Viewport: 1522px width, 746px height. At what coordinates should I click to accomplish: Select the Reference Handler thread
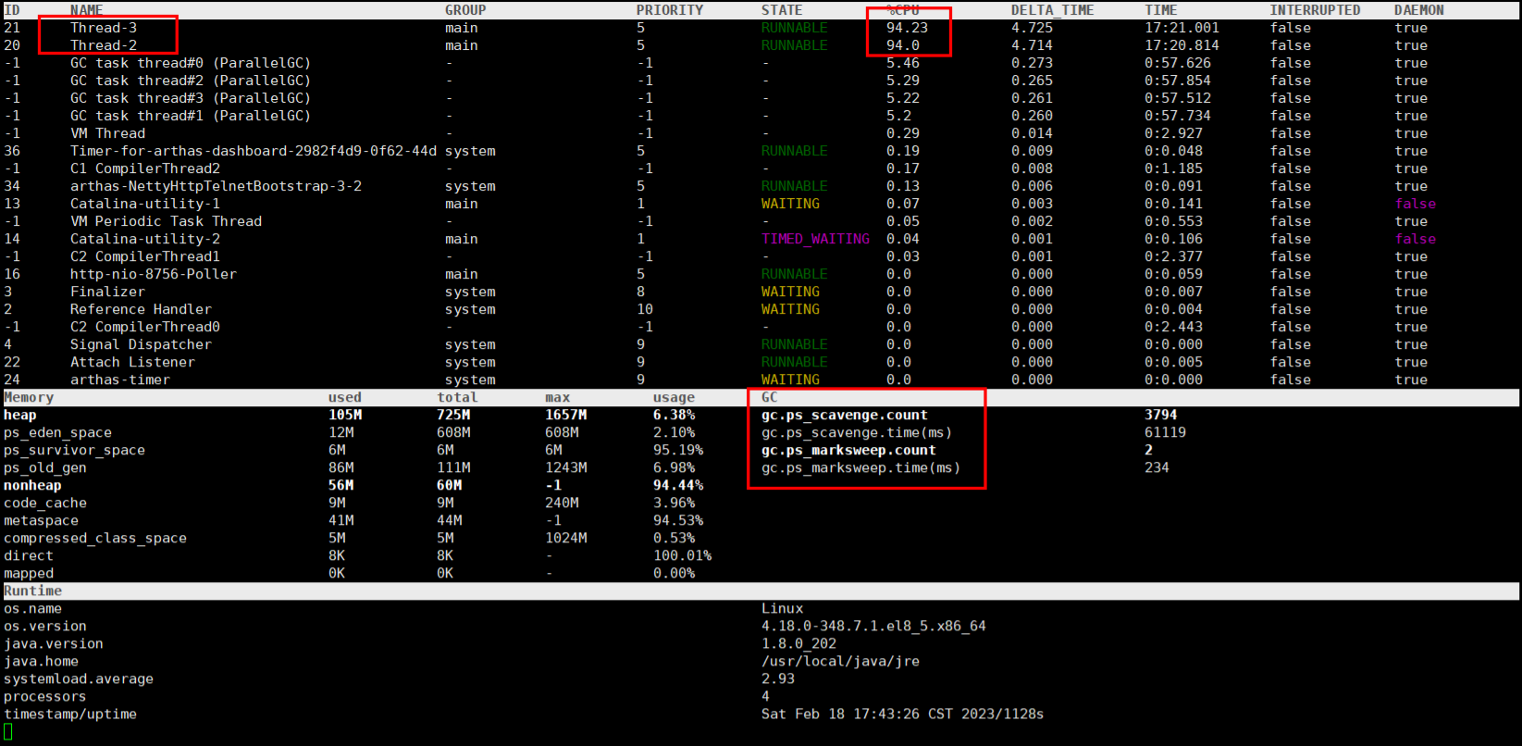pos(141,309)
